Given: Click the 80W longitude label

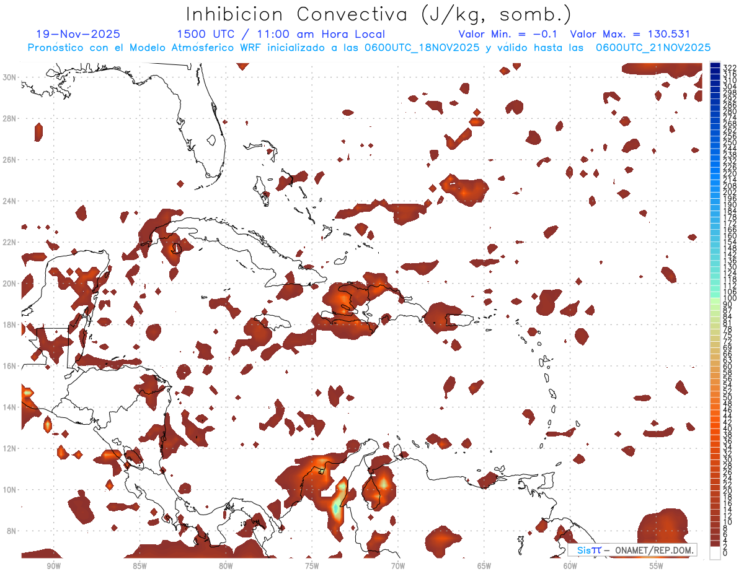Looking at the screenshot, I should 226,567.
